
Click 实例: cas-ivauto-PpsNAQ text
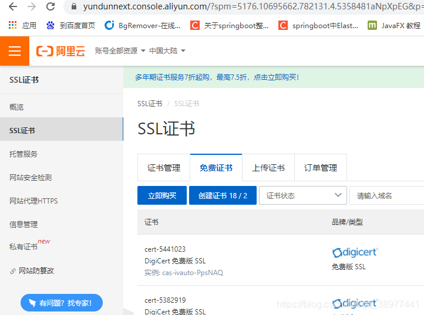pyautogui.click(x=184, y=273)
